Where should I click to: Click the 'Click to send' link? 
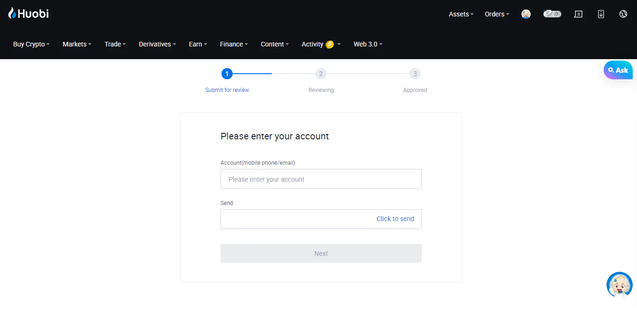pyautogui.click(x=395, y=219)
